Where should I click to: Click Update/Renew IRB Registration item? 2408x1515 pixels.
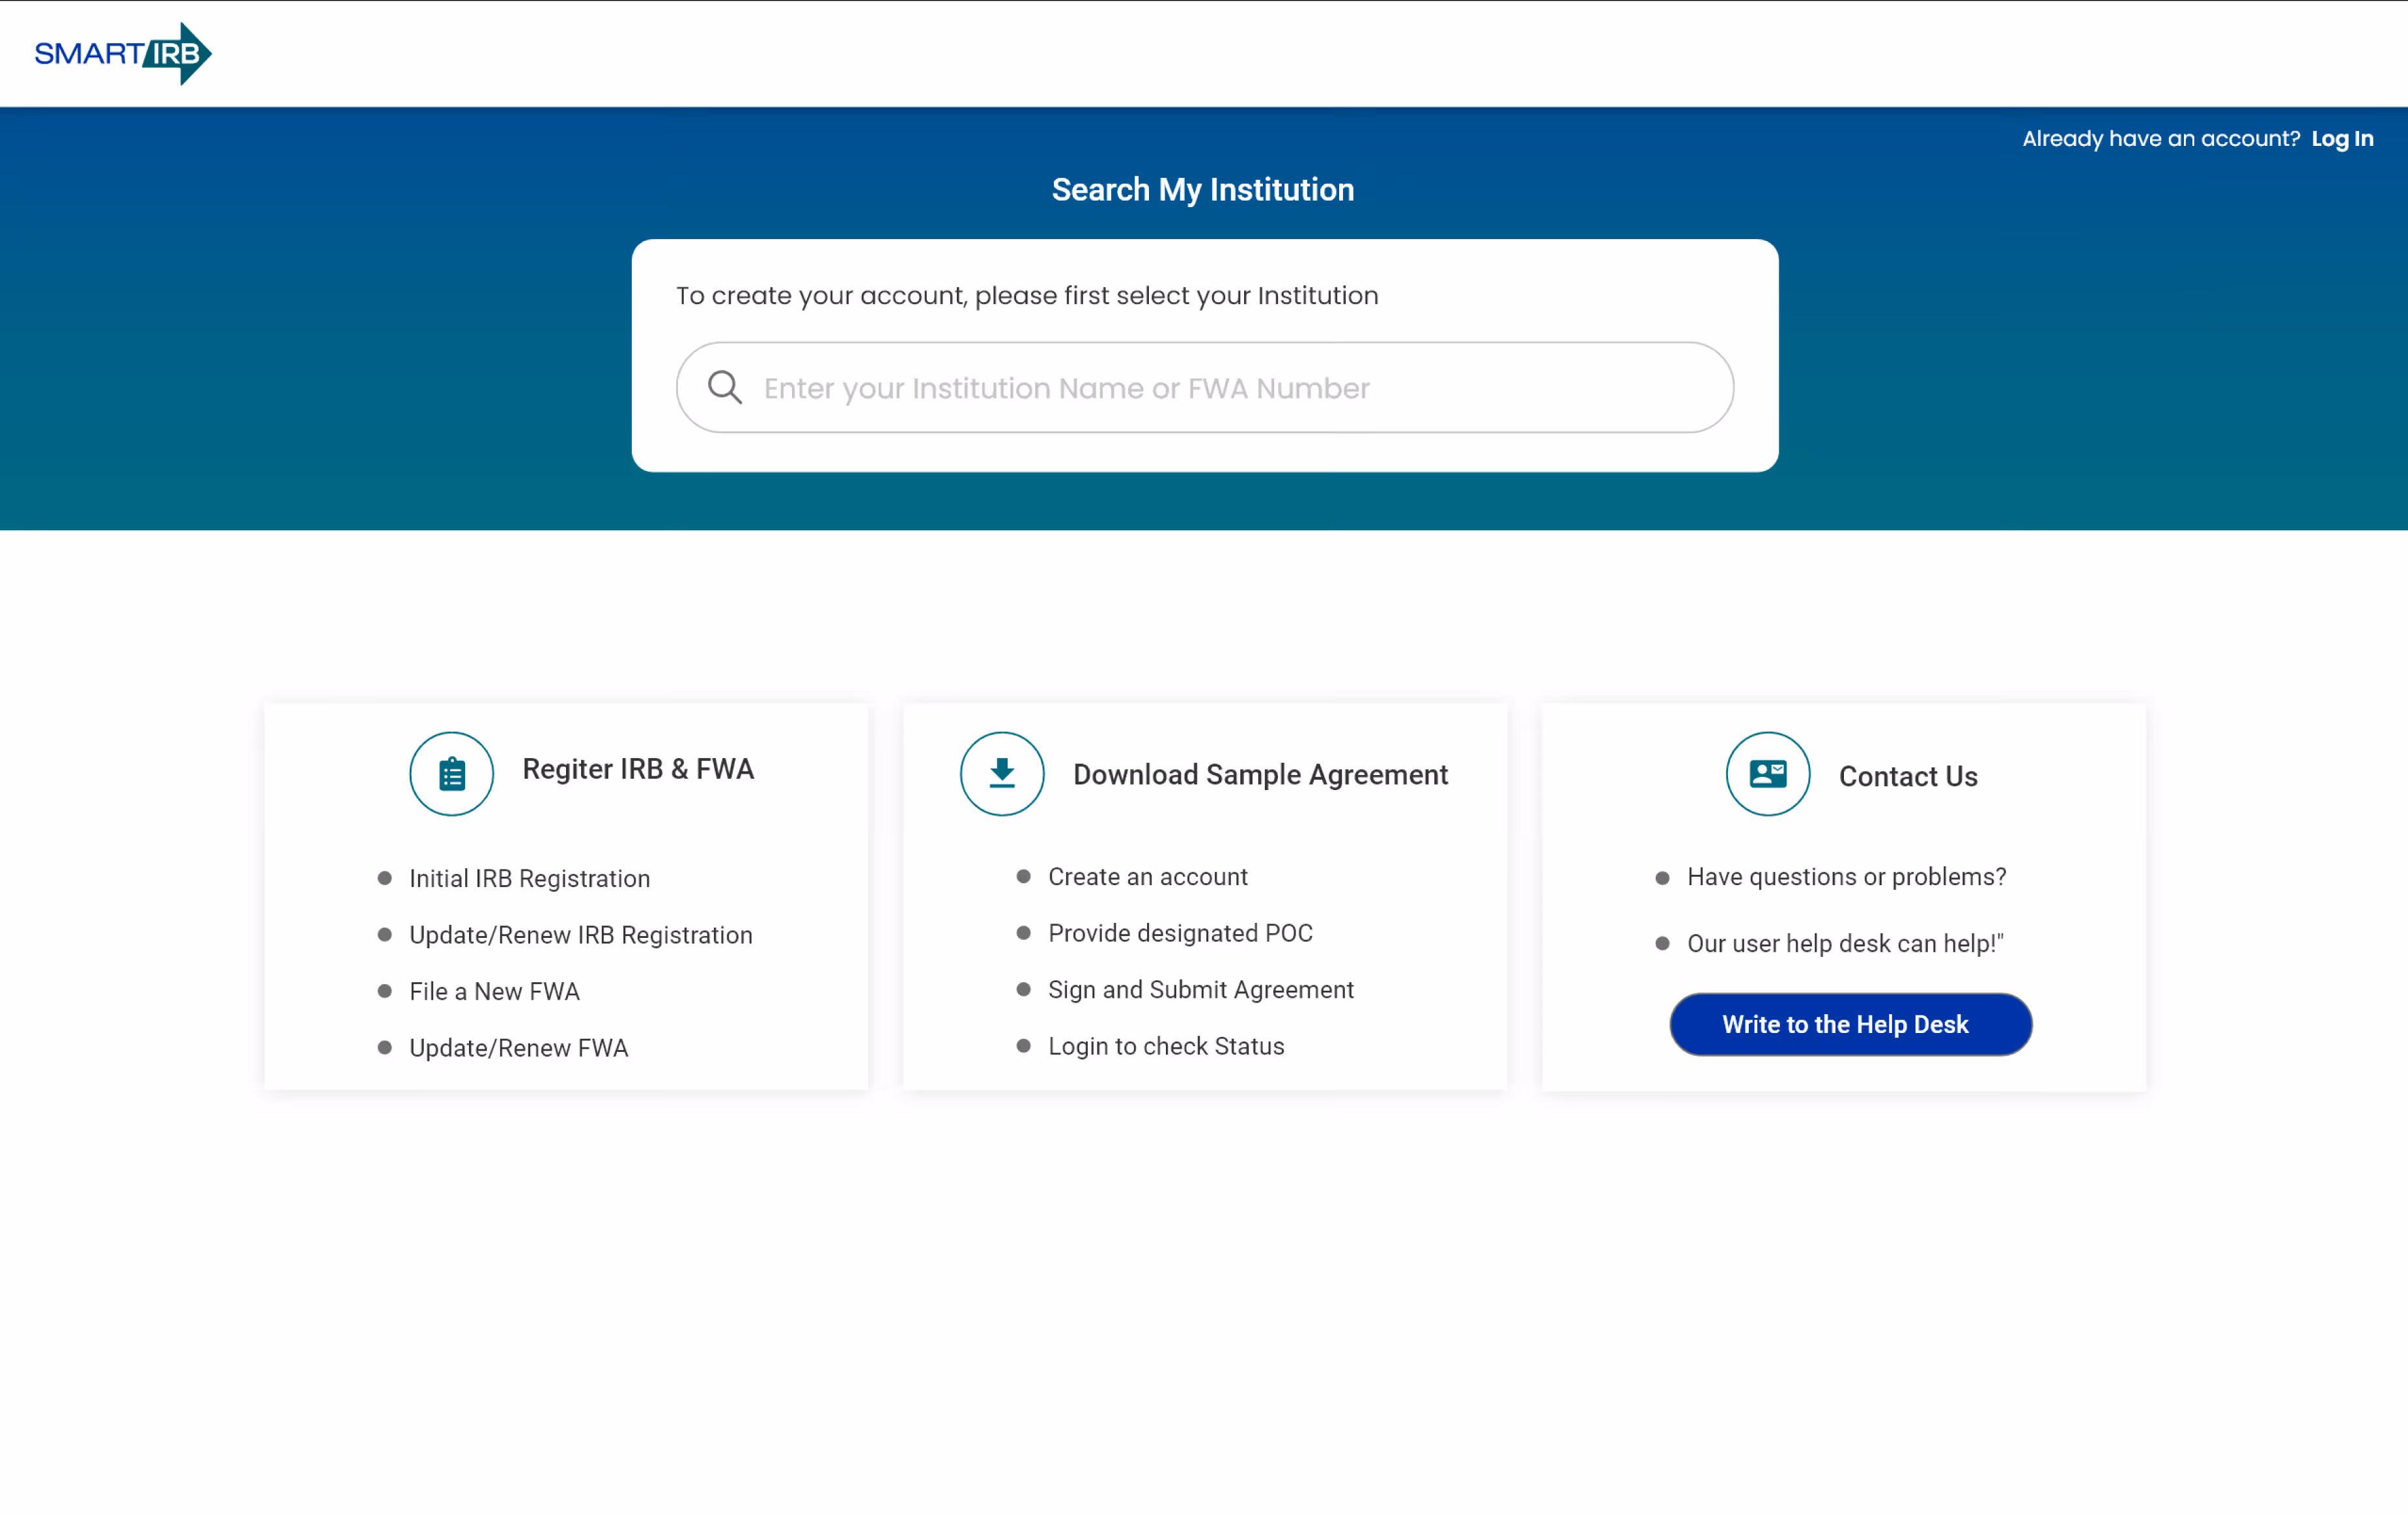[x=580, y=935]
